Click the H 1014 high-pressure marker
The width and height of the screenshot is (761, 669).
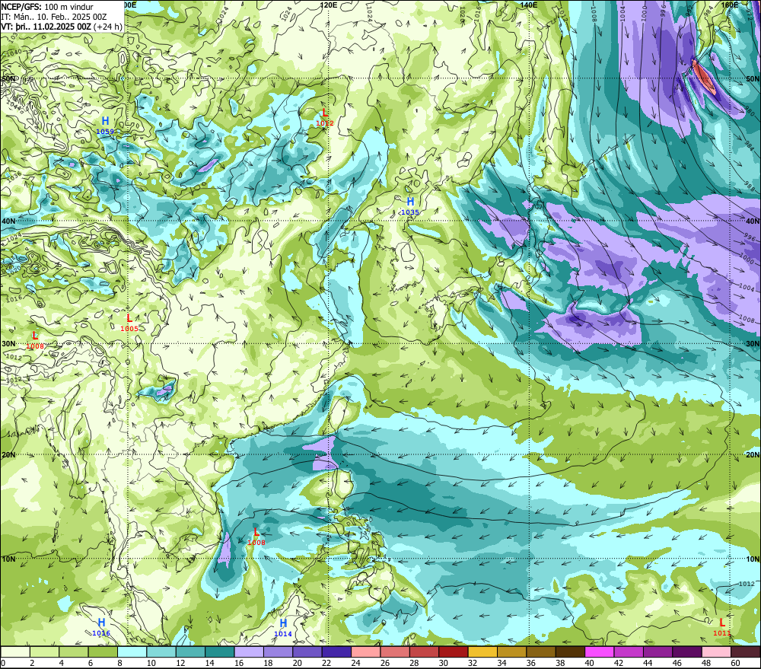[283, 627]
